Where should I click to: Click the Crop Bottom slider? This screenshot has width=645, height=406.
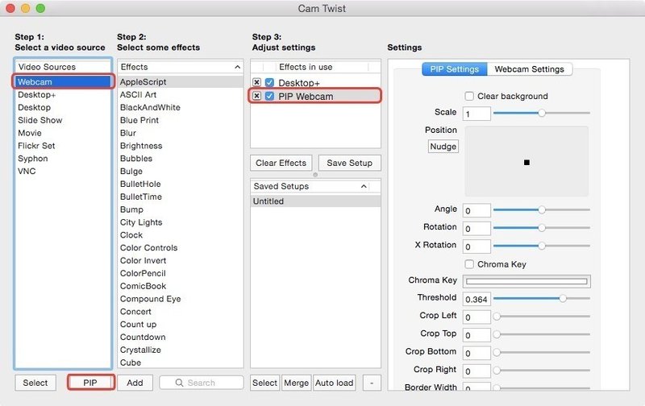point(541,352)
